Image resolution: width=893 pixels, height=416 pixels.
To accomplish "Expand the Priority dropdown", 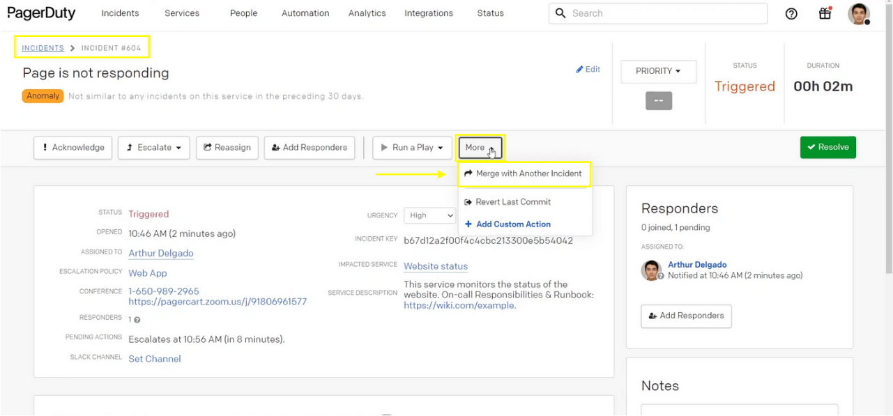I will (x=658, y=71).
